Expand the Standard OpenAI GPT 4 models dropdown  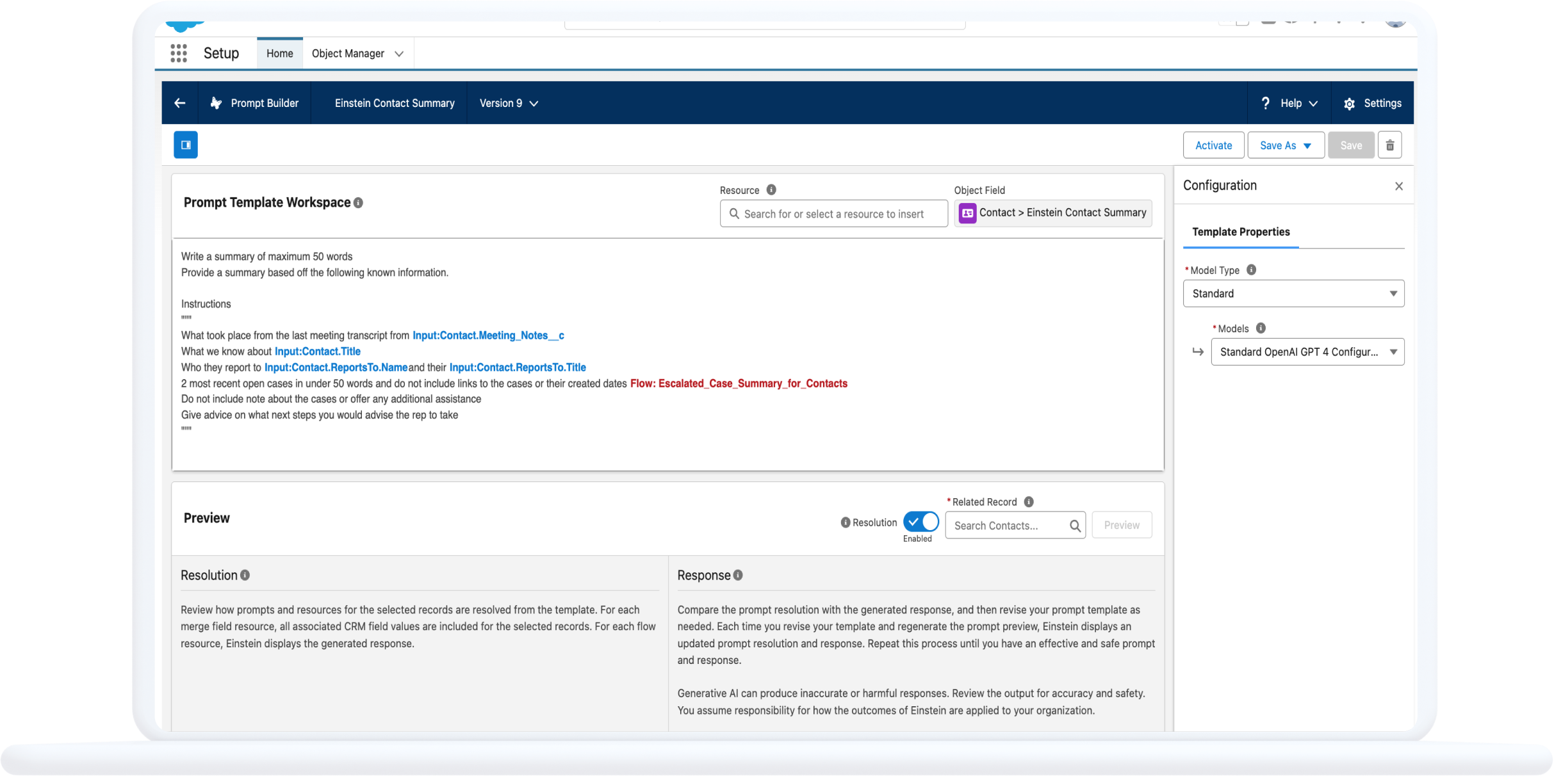[x=1395, y=351]
